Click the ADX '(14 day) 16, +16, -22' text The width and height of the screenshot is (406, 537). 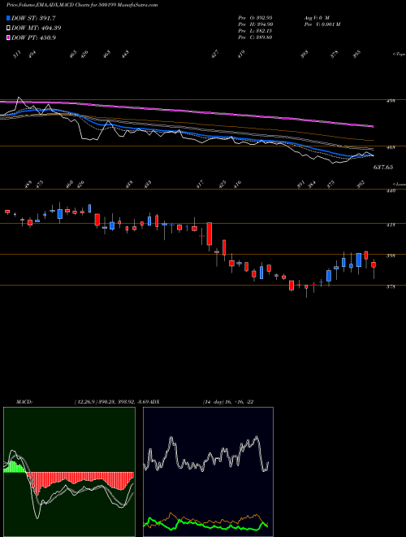227,402
